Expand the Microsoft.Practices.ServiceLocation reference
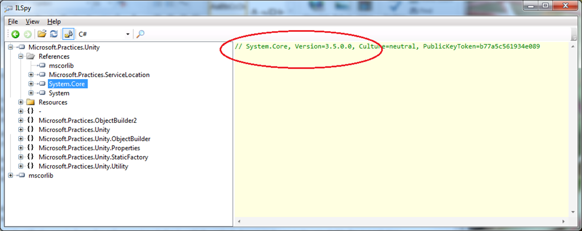The width and height of the screenshot is (582, 231). coord(31,75)
